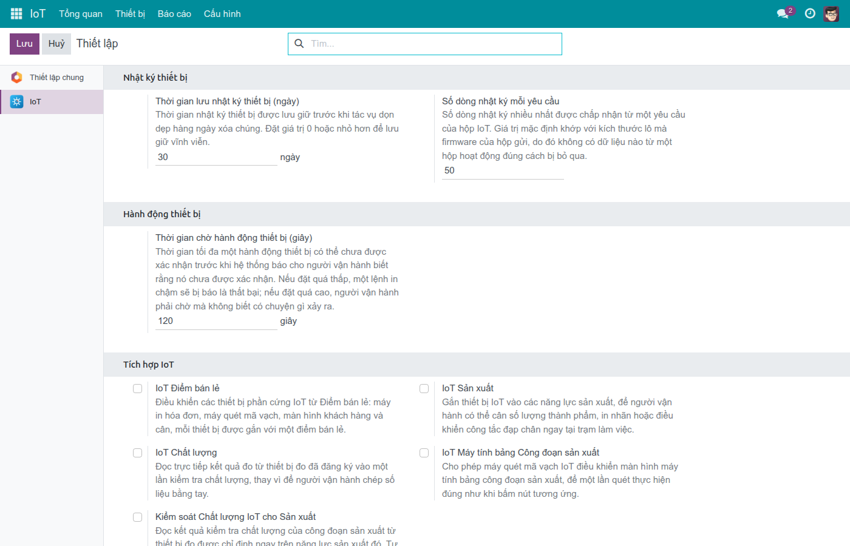
Task: Expand the Báo cáo menu
Action: 174,13
